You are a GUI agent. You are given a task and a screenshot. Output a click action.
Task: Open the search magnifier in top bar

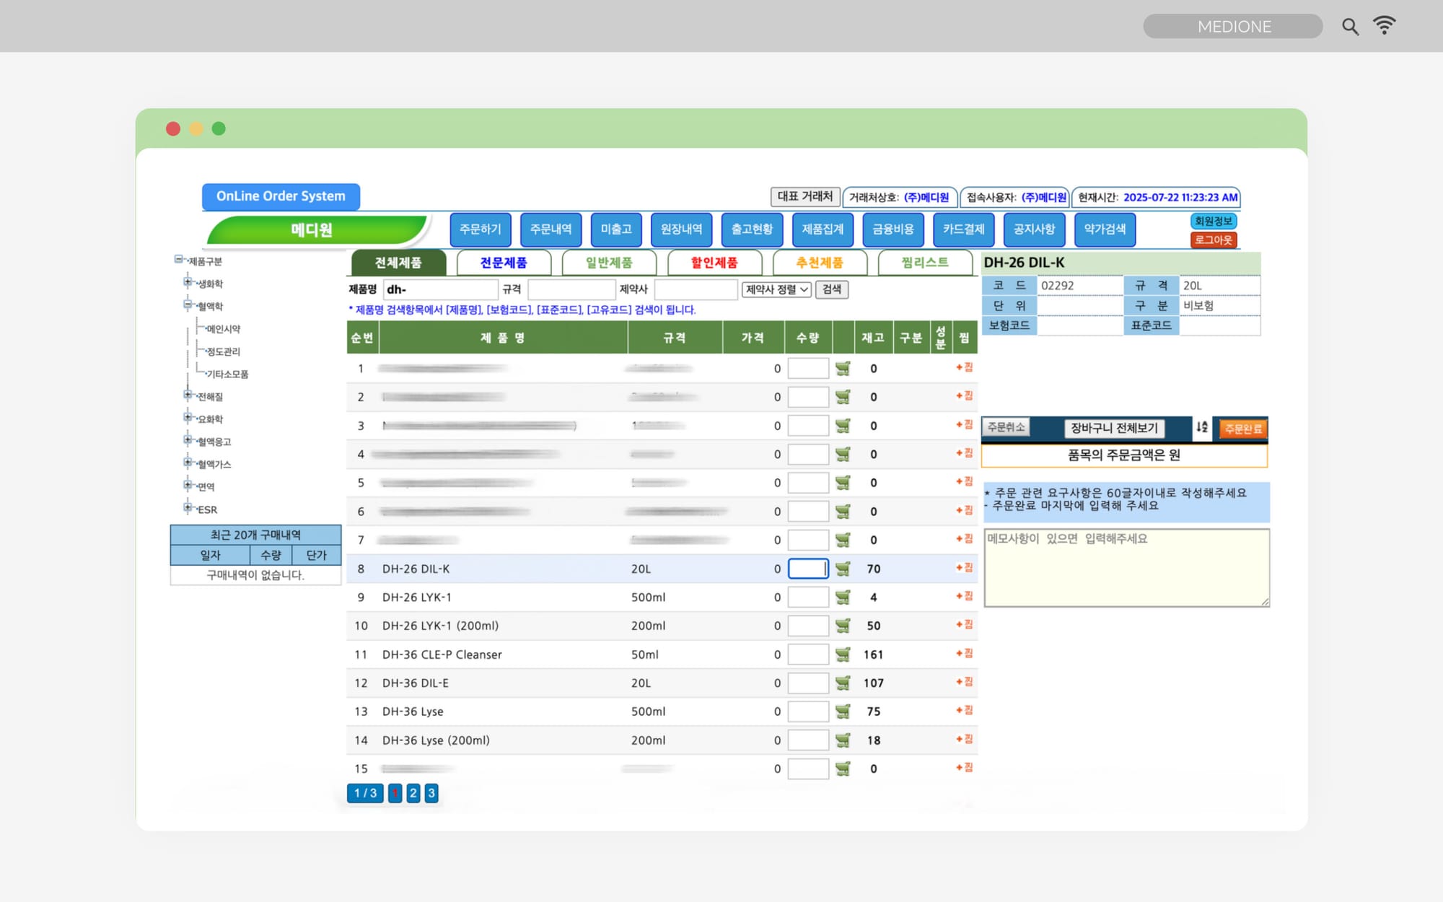point(1350,27)
